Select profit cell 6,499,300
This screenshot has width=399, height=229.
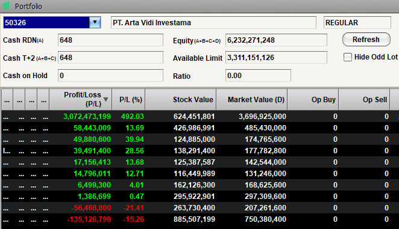coord(94,185)
